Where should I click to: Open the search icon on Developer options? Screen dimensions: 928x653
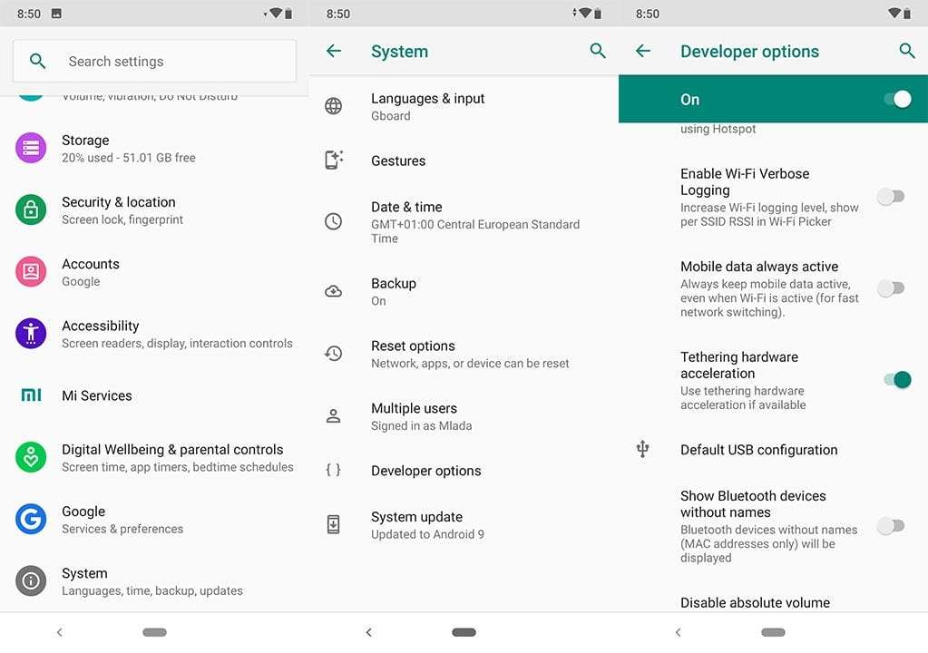pyautogui.click(x=906, y=51)
